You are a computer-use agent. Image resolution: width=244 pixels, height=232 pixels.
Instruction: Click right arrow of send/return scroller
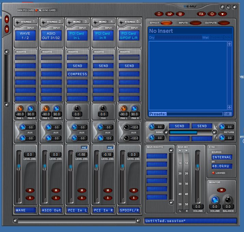214,132
